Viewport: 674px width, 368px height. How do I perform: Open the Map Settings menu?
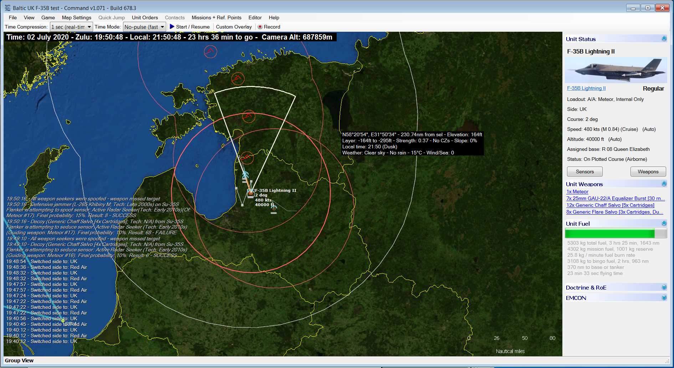pyautogui.click(x=77, y=17)
